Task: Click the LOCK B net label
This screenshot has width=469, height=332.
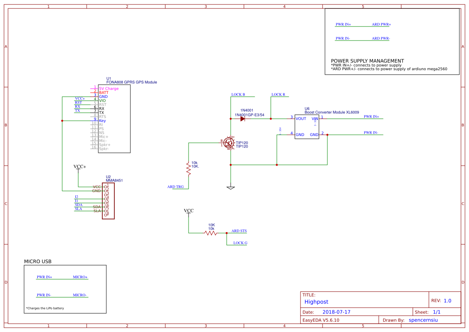Action: click(x=238, y=95)
